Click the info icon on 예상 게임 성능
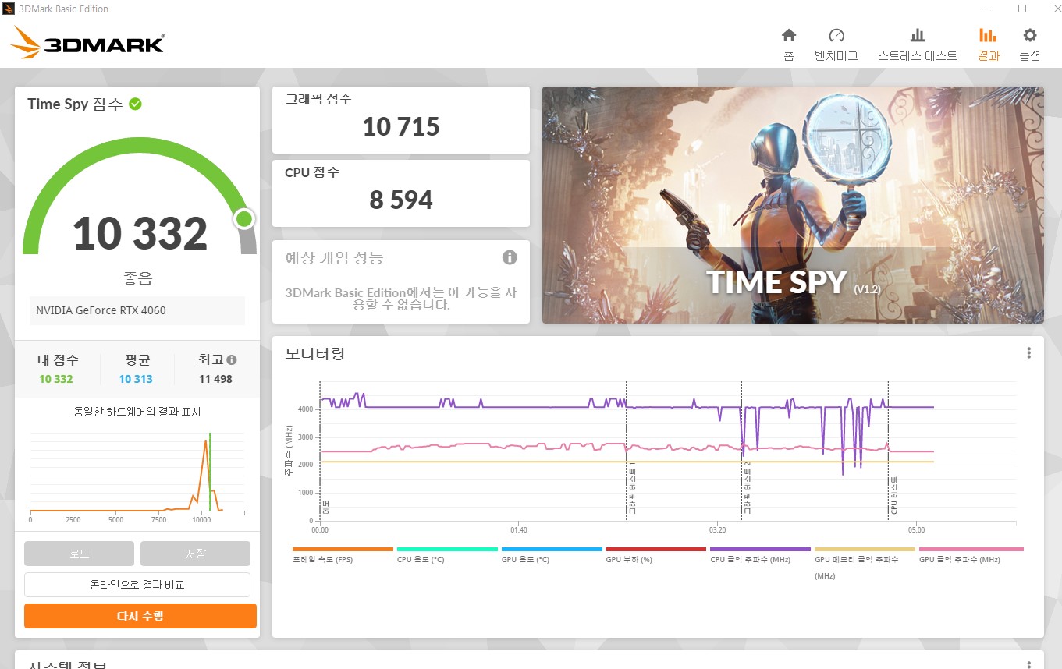Viewport: 1062px width, 669px height. pos(510,257)
